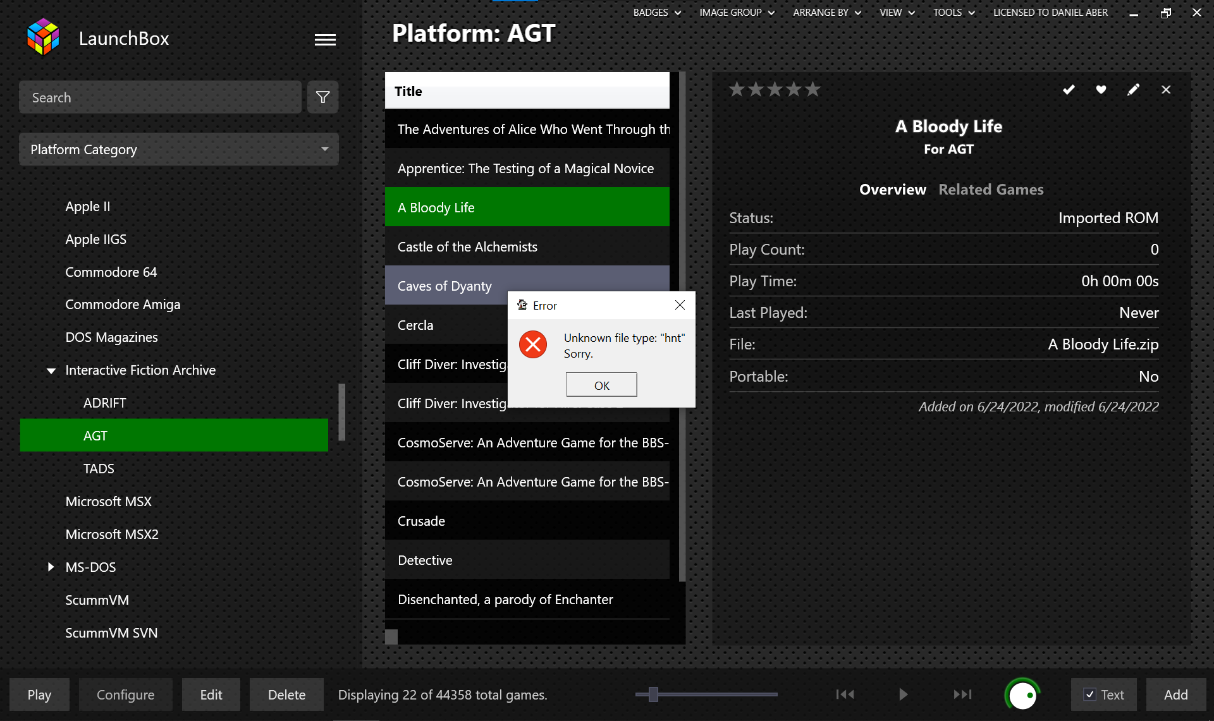Select ADRIFT platform
This screenshot has height=721, width=1214.
[105, 403]
